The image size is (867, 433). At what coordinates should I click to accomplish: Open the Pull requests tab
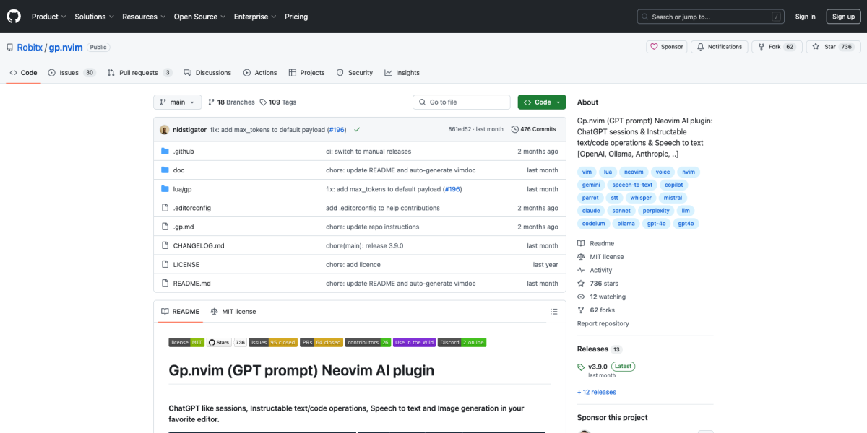[139, 73]
